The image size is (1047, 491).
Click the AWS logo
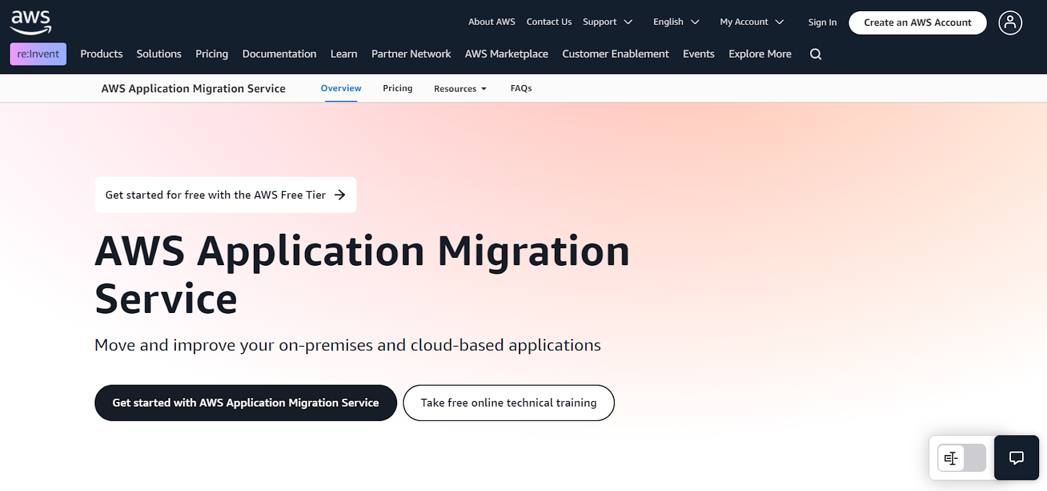coord(31,22)
